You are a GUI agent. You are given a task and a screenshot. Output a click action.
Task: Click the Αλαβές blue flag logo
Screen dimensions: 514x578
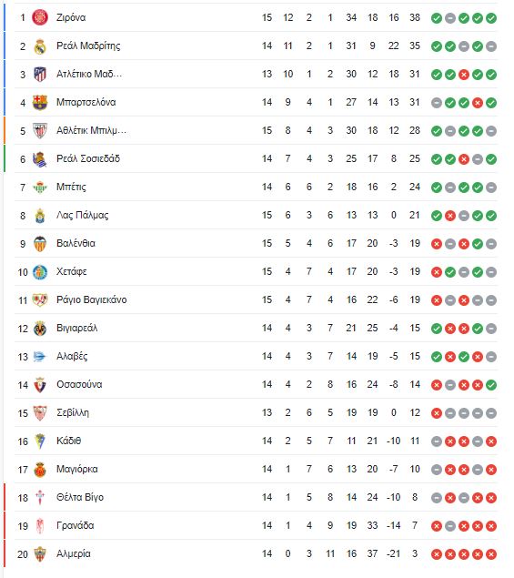pos(40,357)
